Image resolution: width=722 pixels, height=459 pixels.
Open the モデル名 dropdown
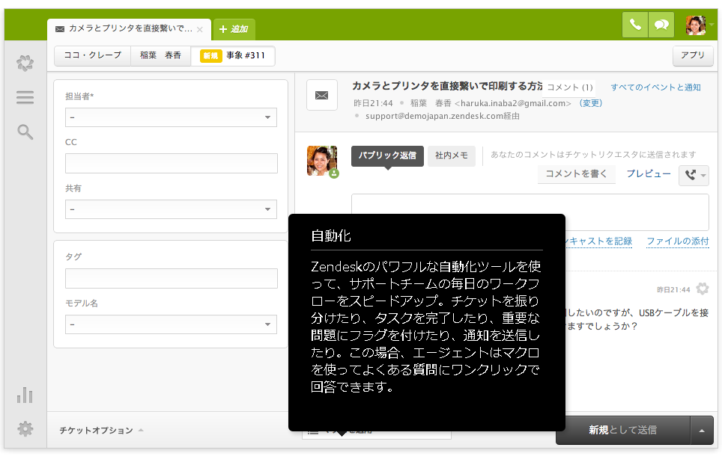pos(171,324)
